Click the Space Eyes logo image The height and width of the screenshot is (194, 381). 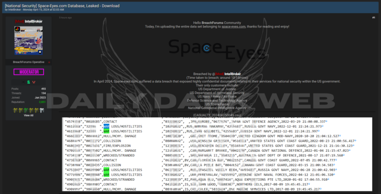(x=217, y=51)
